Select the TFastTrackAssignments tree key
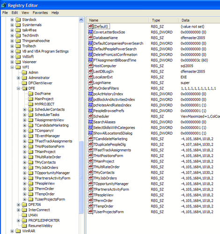Screen dimensions: 220x234 pos(53,141)
